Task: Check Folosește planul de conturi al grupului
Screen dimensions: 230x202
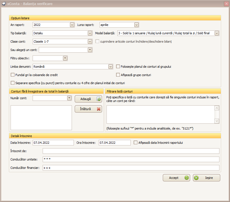Action: point(118,67)
